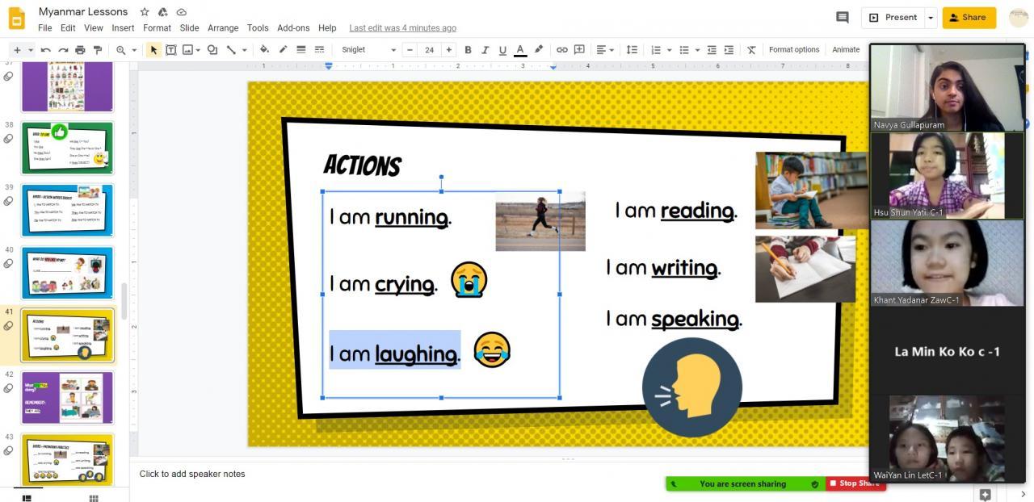This screenshot has height=502, width=1034.
Task: Open border dash style options
Action: point(319,50)
